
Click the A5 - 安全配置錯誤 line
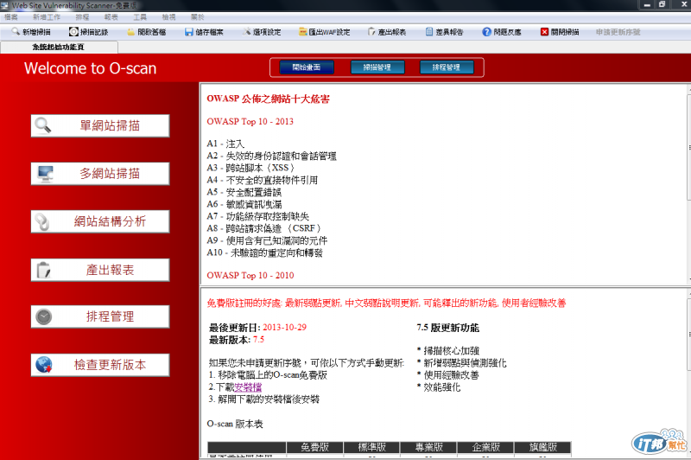(x=244, y=192)
